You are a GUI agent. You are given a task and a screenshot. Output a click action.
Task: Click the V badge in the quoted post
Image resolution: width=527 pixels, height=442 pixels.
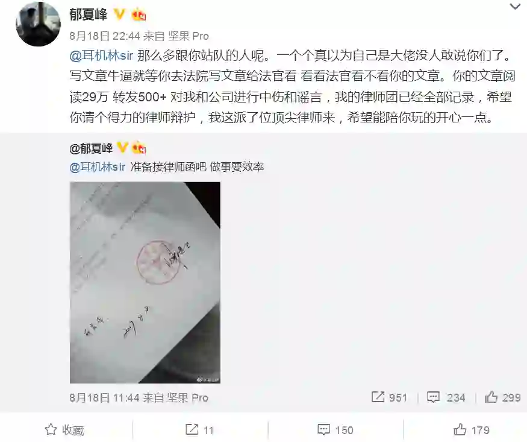[122, 147]
